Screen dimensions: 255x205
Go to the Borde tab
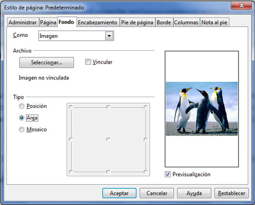[x=164, y=22]
